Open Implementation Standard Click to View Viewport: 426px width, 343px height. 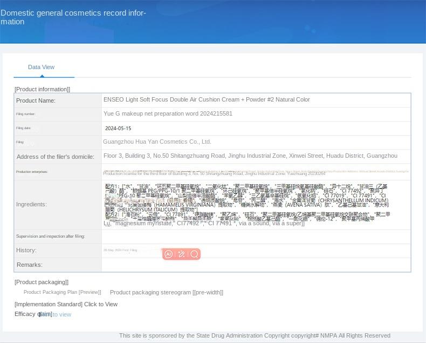click(66, 304)
